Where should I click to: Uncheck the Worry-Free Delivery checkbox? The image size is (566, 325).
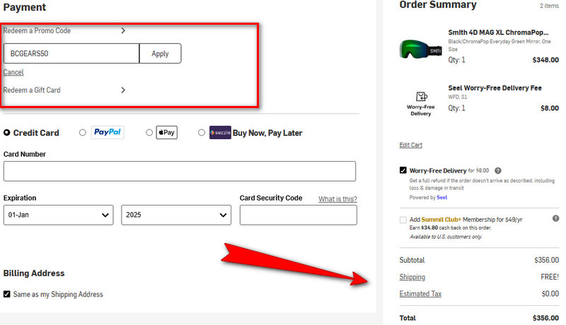[403, 170]
